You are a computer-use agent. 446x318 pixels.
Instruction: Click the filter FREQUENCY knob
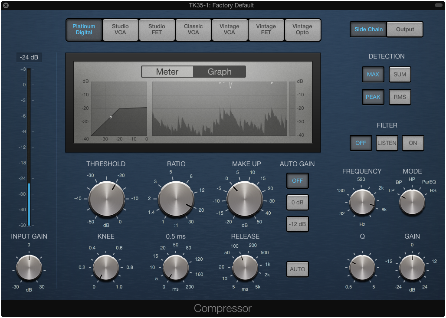[362, 203]
